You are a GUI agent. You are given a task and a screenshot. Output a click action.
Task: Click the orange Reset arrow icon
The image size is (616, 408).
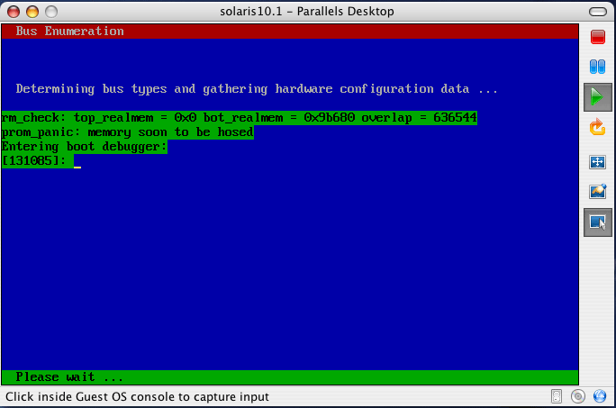click(597, 127)
